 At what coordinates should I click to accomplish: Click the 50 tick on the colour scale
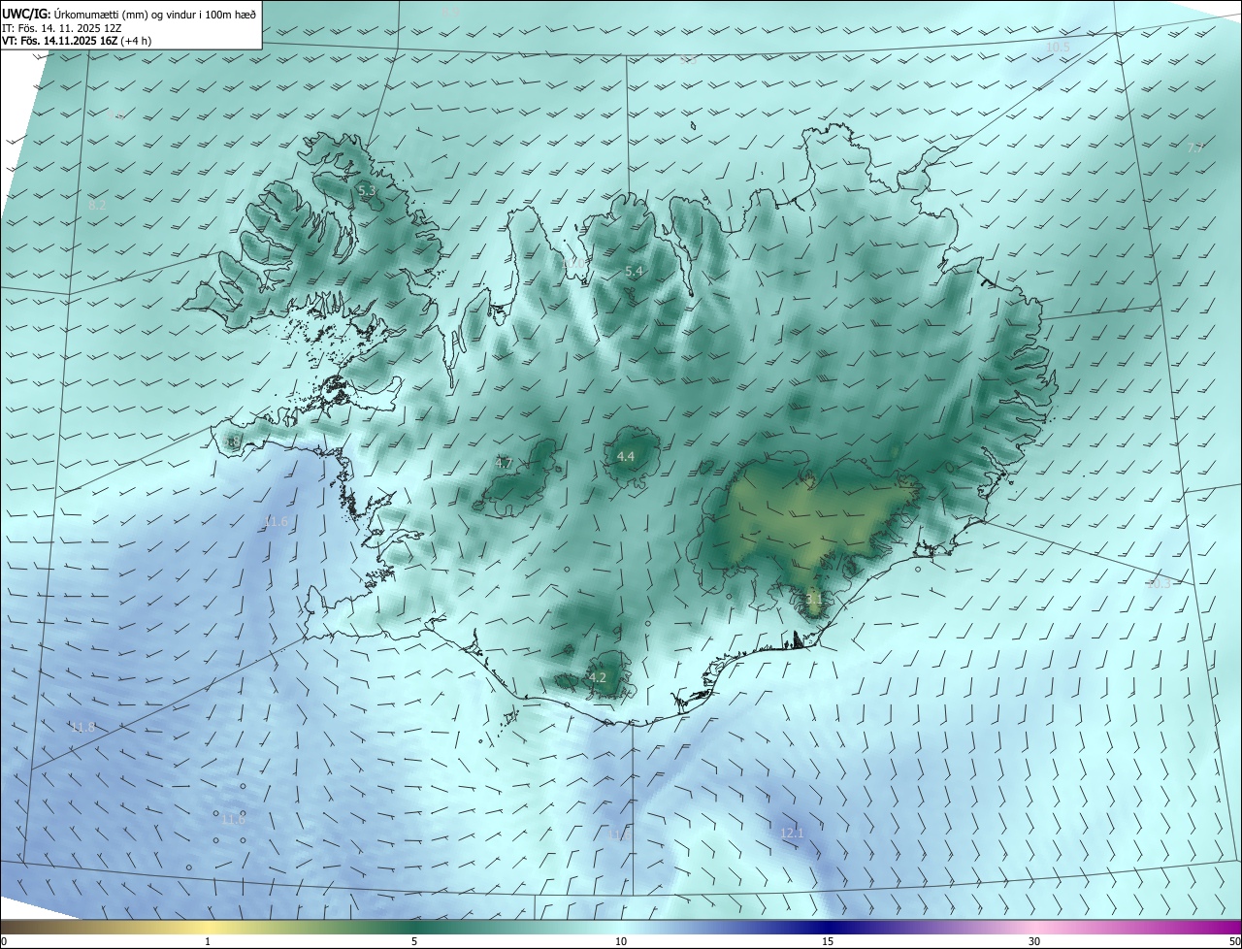pos(1234,941)
